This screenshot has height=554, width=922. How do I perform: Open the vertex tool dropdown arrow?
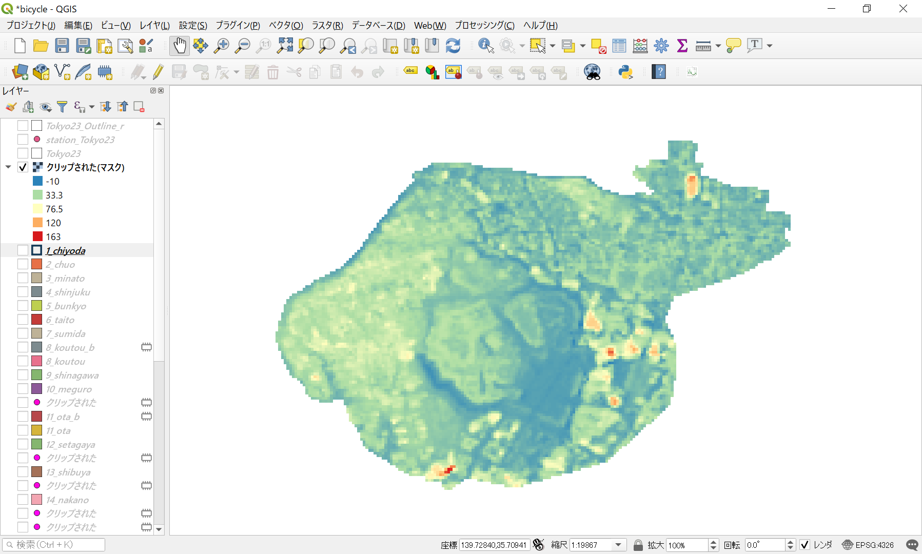coord(236,72)
